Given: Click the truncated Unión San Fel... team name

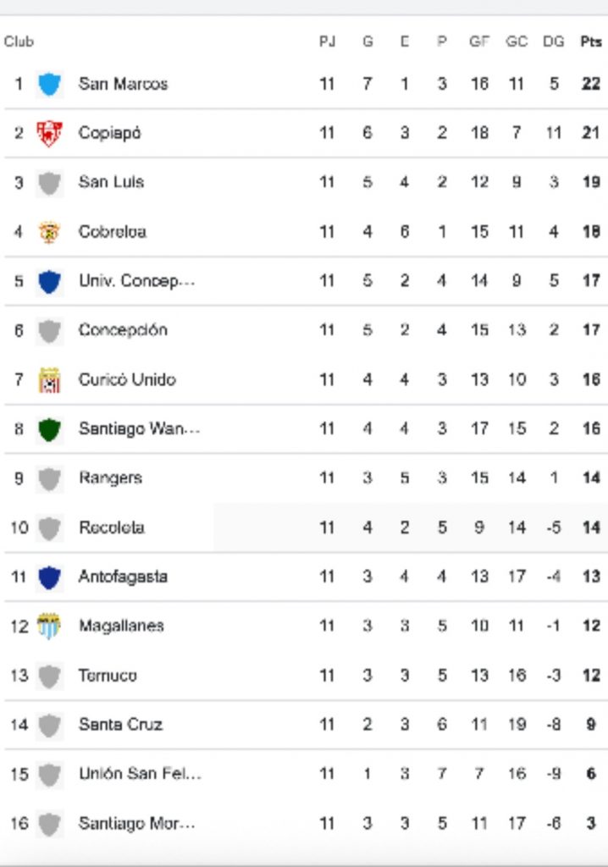Looking at the screenshot, I should (140, 774).
